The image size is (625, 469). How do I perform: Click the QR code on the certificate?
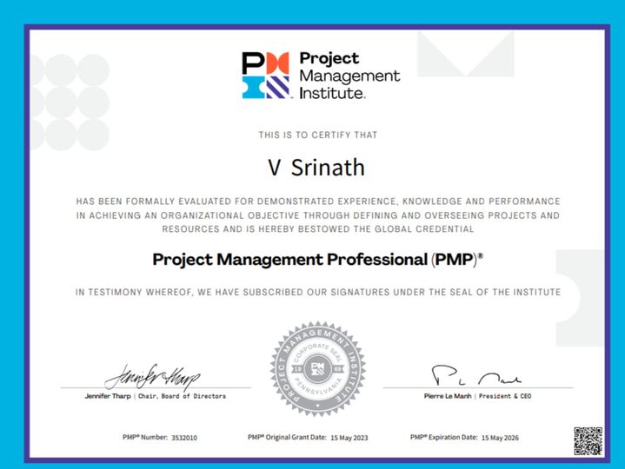(x=588, y=441)
